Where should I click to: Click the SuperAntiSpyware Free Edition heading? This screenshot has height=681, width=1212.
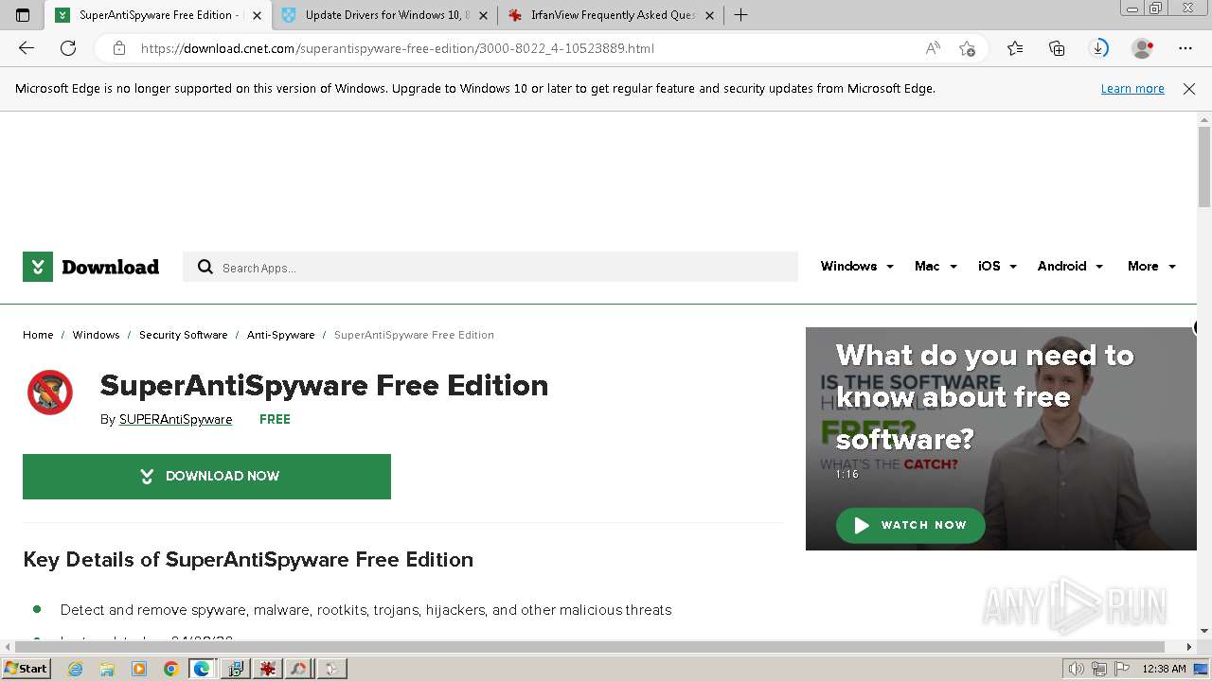point(324,385)
